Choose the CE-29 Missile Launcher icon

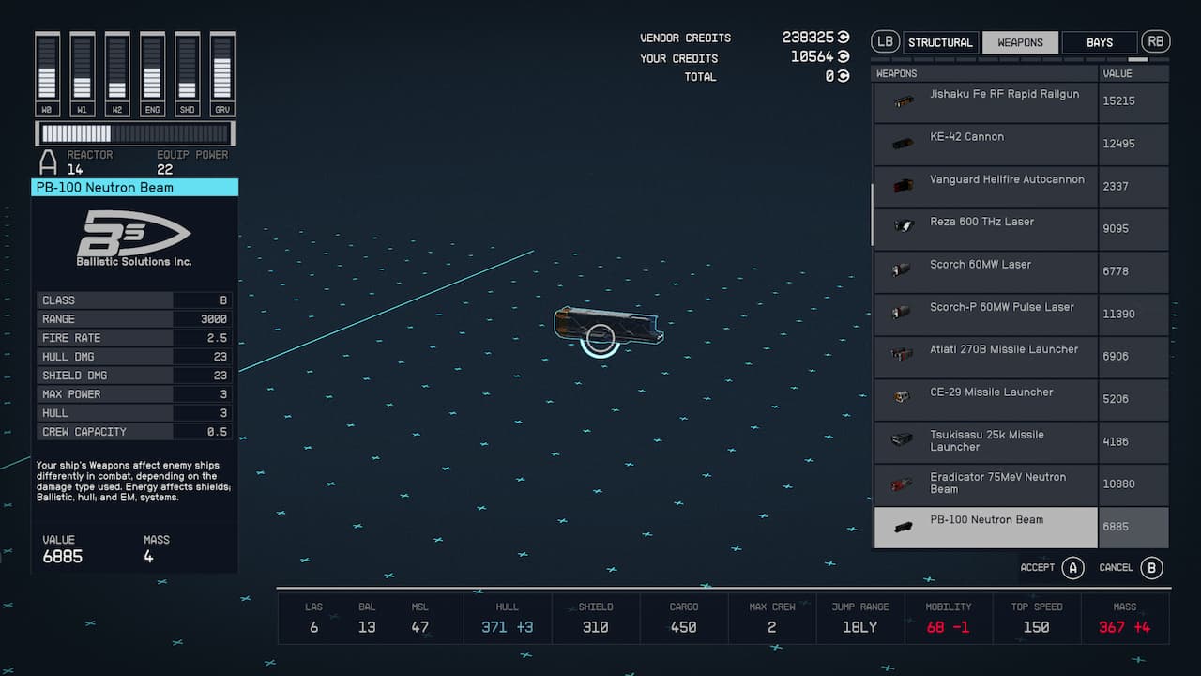[x=902, y=397]
